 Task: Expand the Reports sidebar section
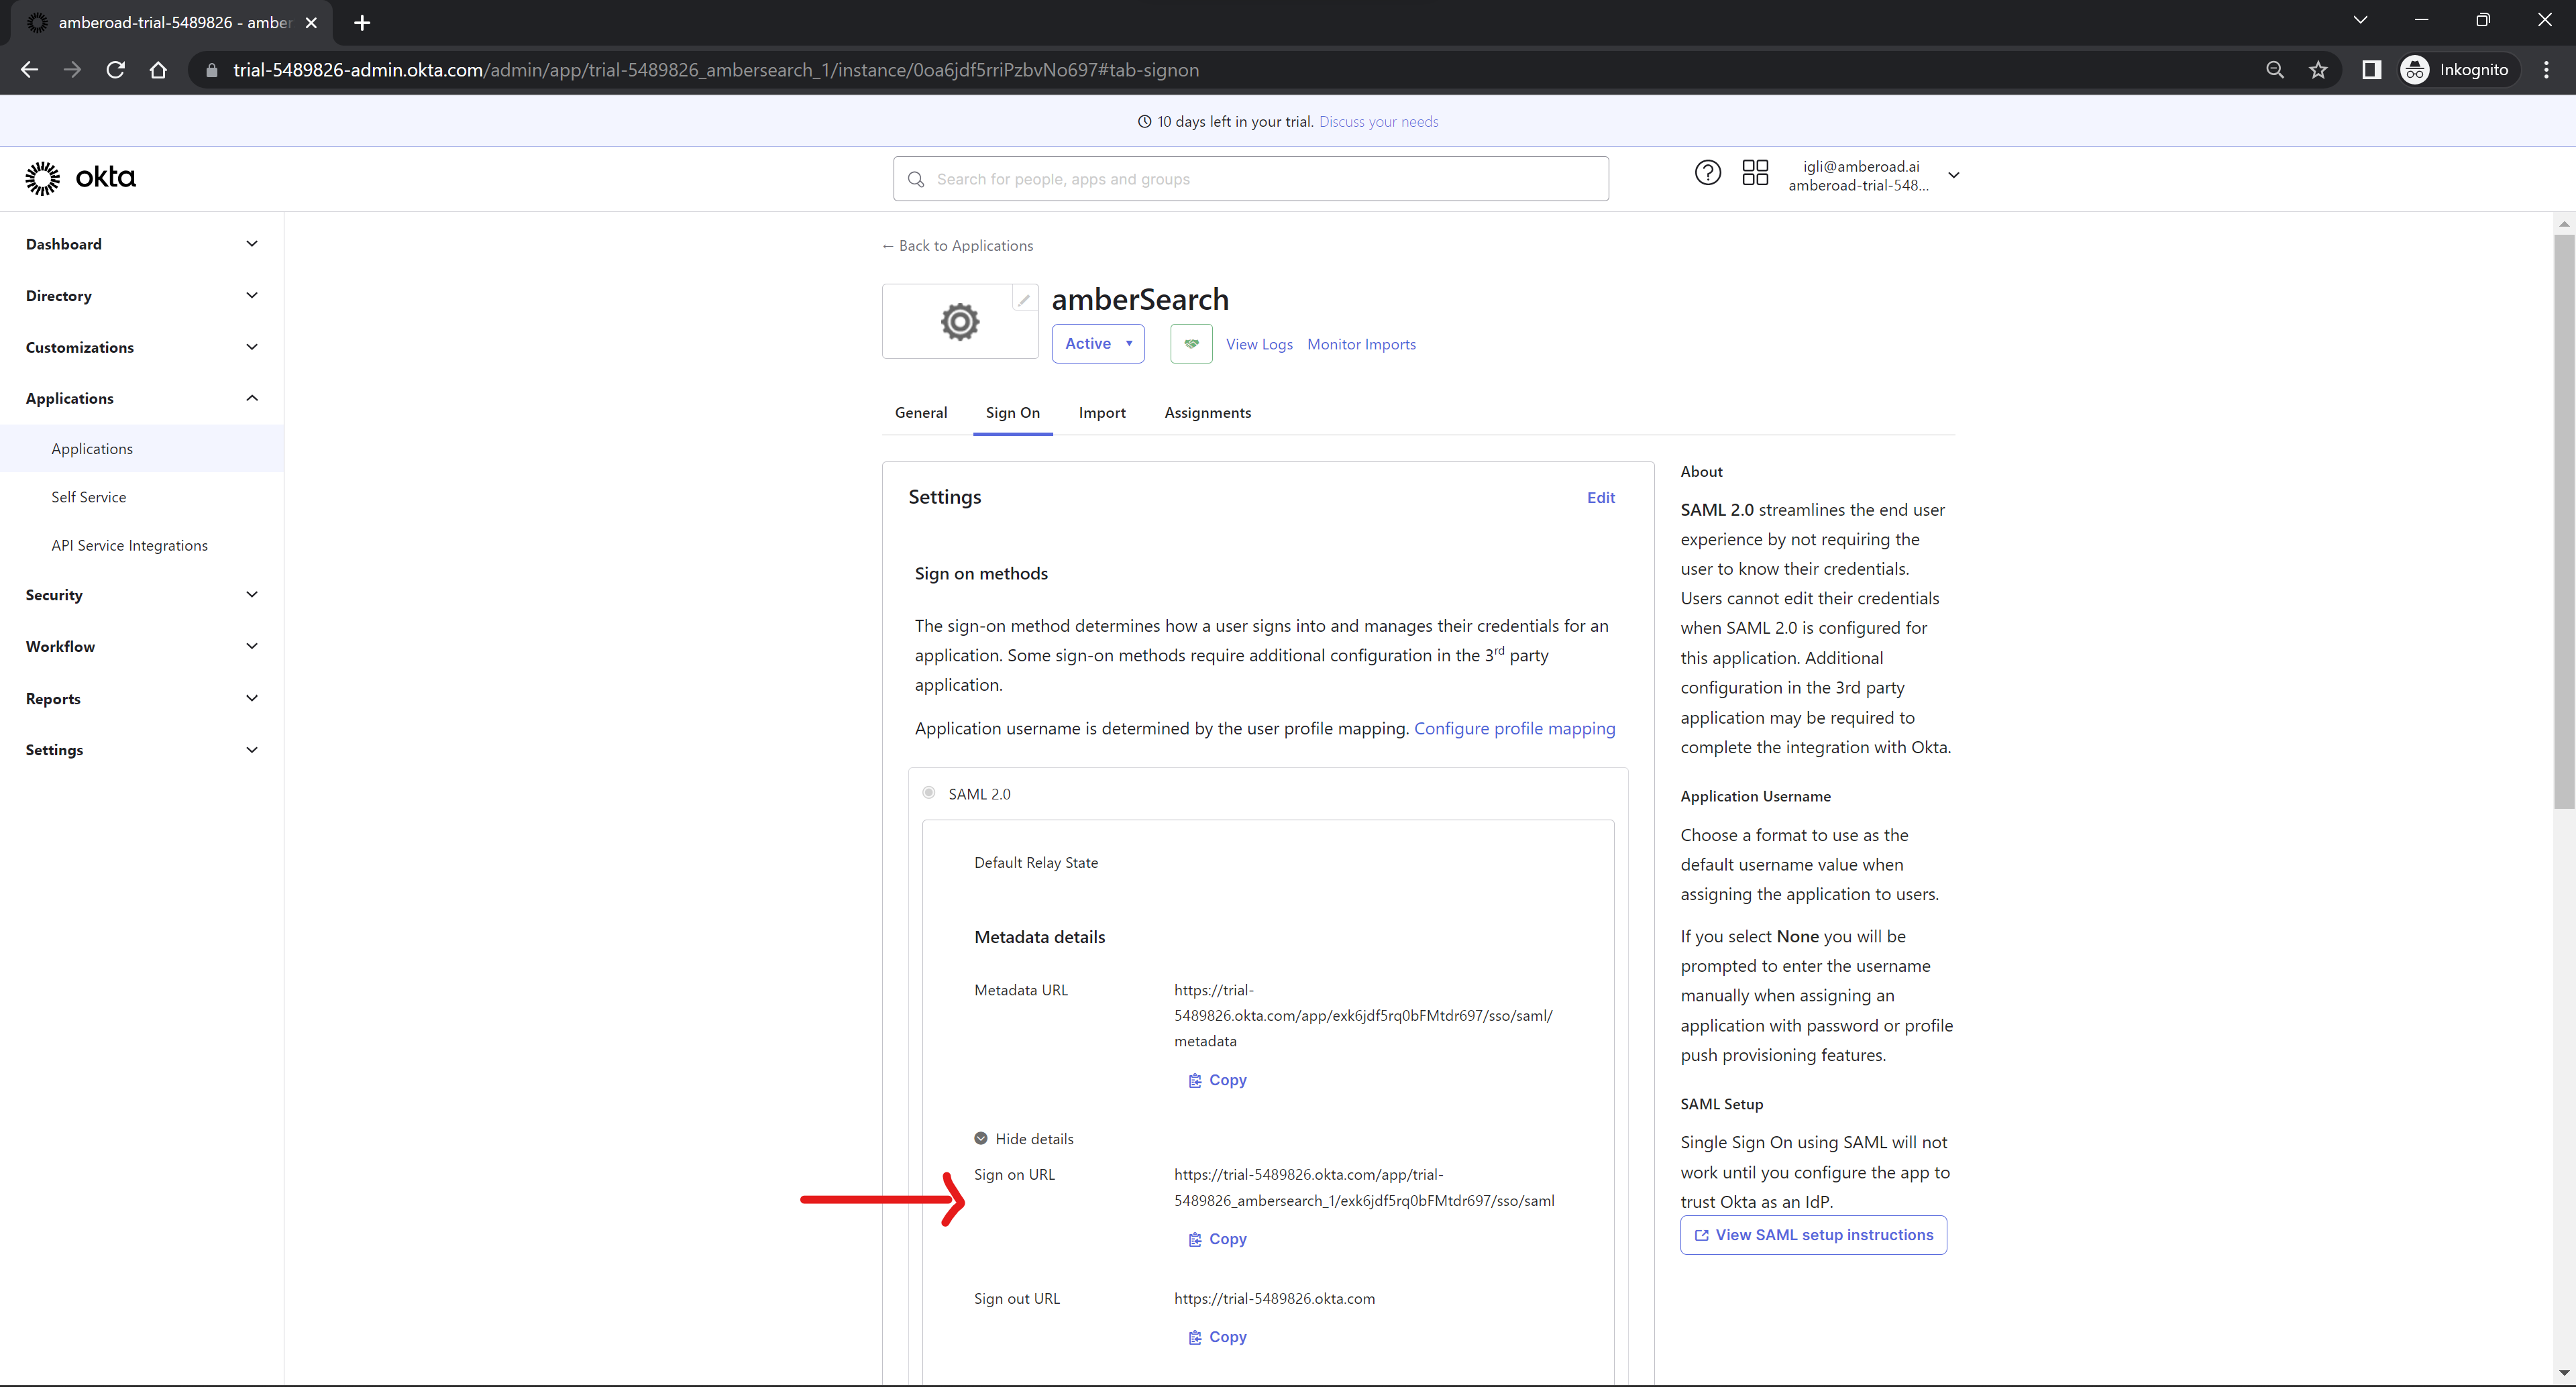click(x=142, y=699)
